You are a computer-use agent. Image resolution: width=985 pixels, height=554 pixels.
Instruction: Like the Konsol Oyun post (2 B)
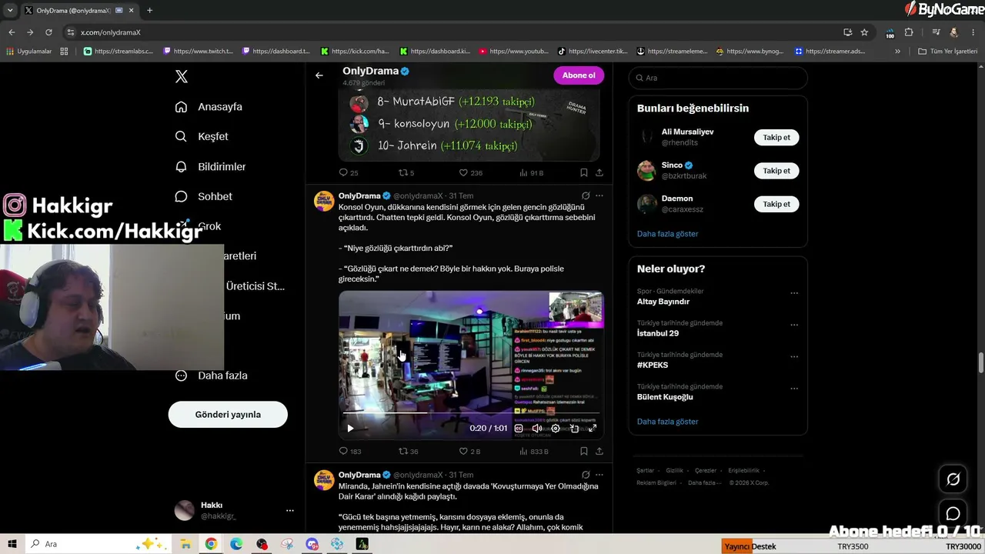(469, 452)
